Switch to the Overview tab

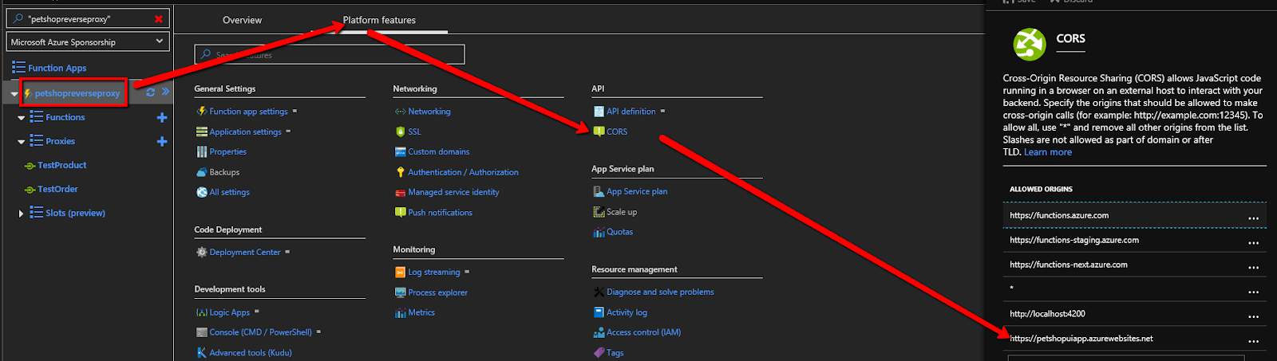click(242, 20)
